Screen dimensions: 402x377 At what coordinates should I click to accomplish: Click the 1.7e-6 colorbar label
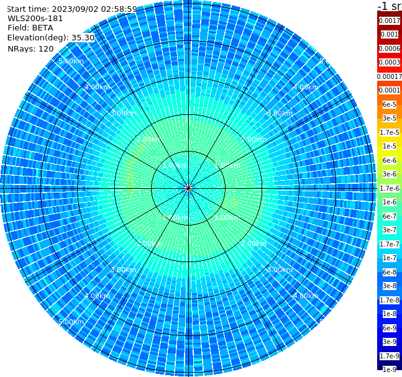[x=390, y=188]
